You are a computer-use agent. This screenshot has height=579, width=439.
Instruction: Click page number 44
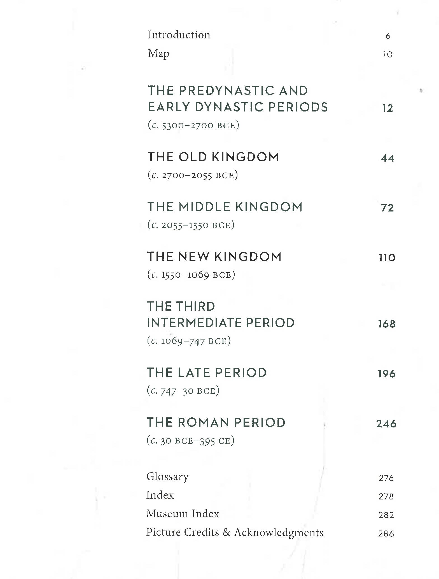[387, 158]
